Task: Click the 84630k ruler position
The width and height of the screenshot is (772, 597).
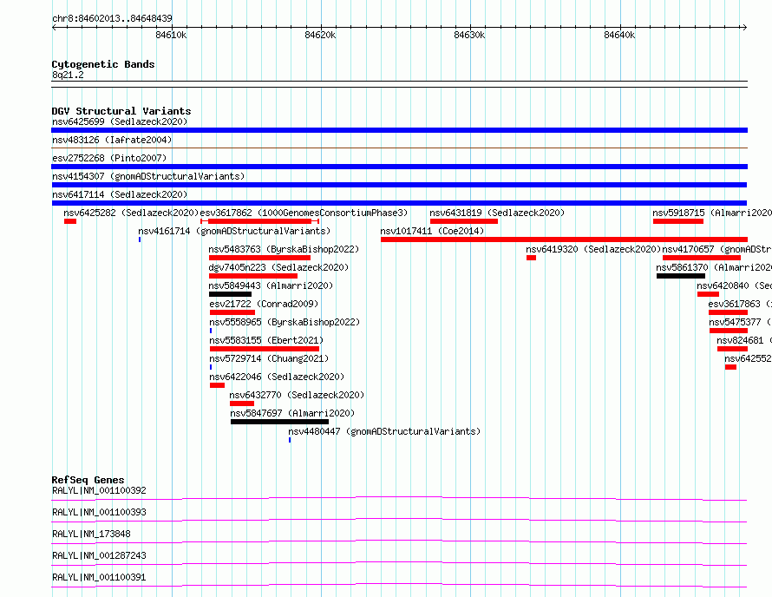Action: [x=469, y=35]
